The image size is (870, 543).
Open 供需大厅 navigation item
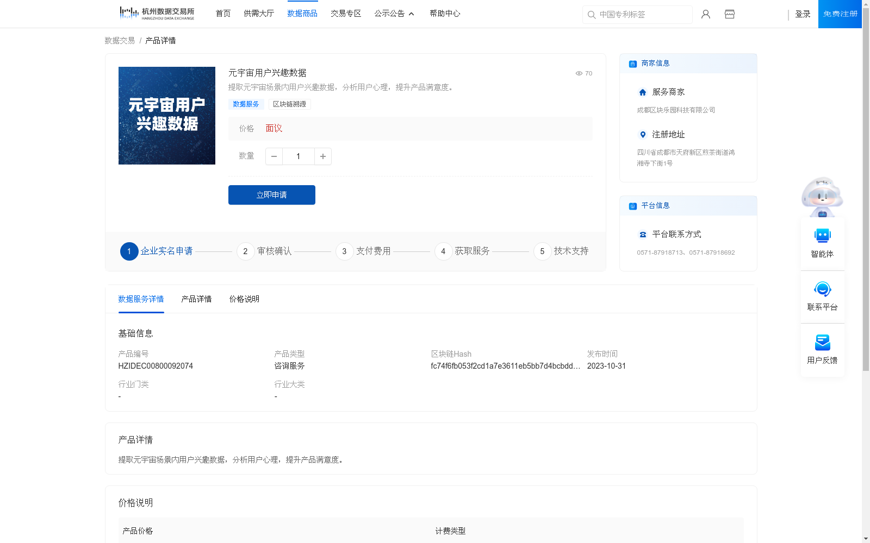[259, 14]
